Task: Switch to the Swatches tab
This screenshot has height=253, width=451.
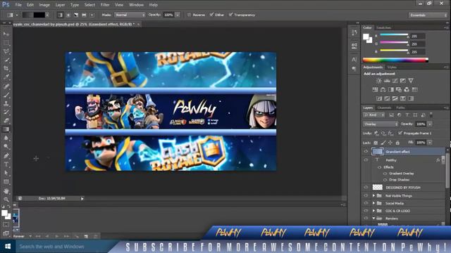Action: 383,28
